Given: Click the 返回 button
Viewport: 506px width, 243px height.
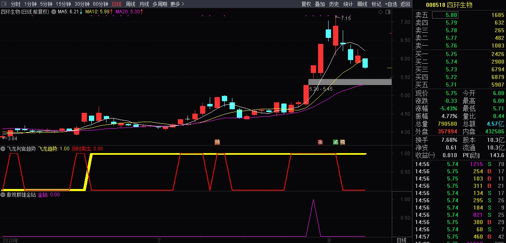Looking at the screenshot, I should tap(405, 4).
